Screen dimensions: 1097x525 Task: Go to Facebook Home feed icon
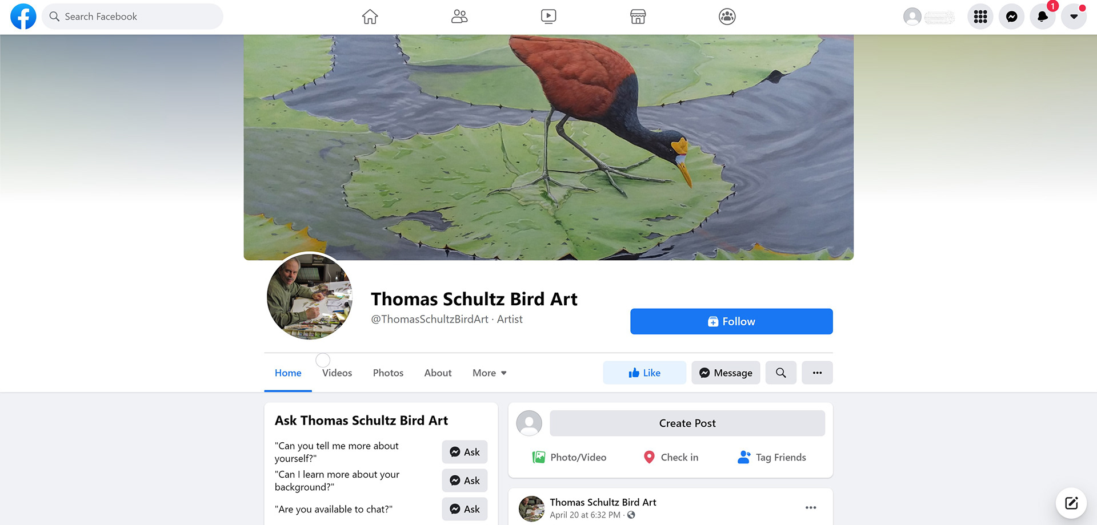tap(370, 17)
